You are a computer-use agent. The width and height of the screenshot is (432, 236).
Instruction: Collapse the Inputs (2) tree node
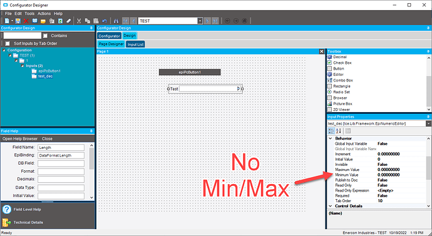[23, 66]
